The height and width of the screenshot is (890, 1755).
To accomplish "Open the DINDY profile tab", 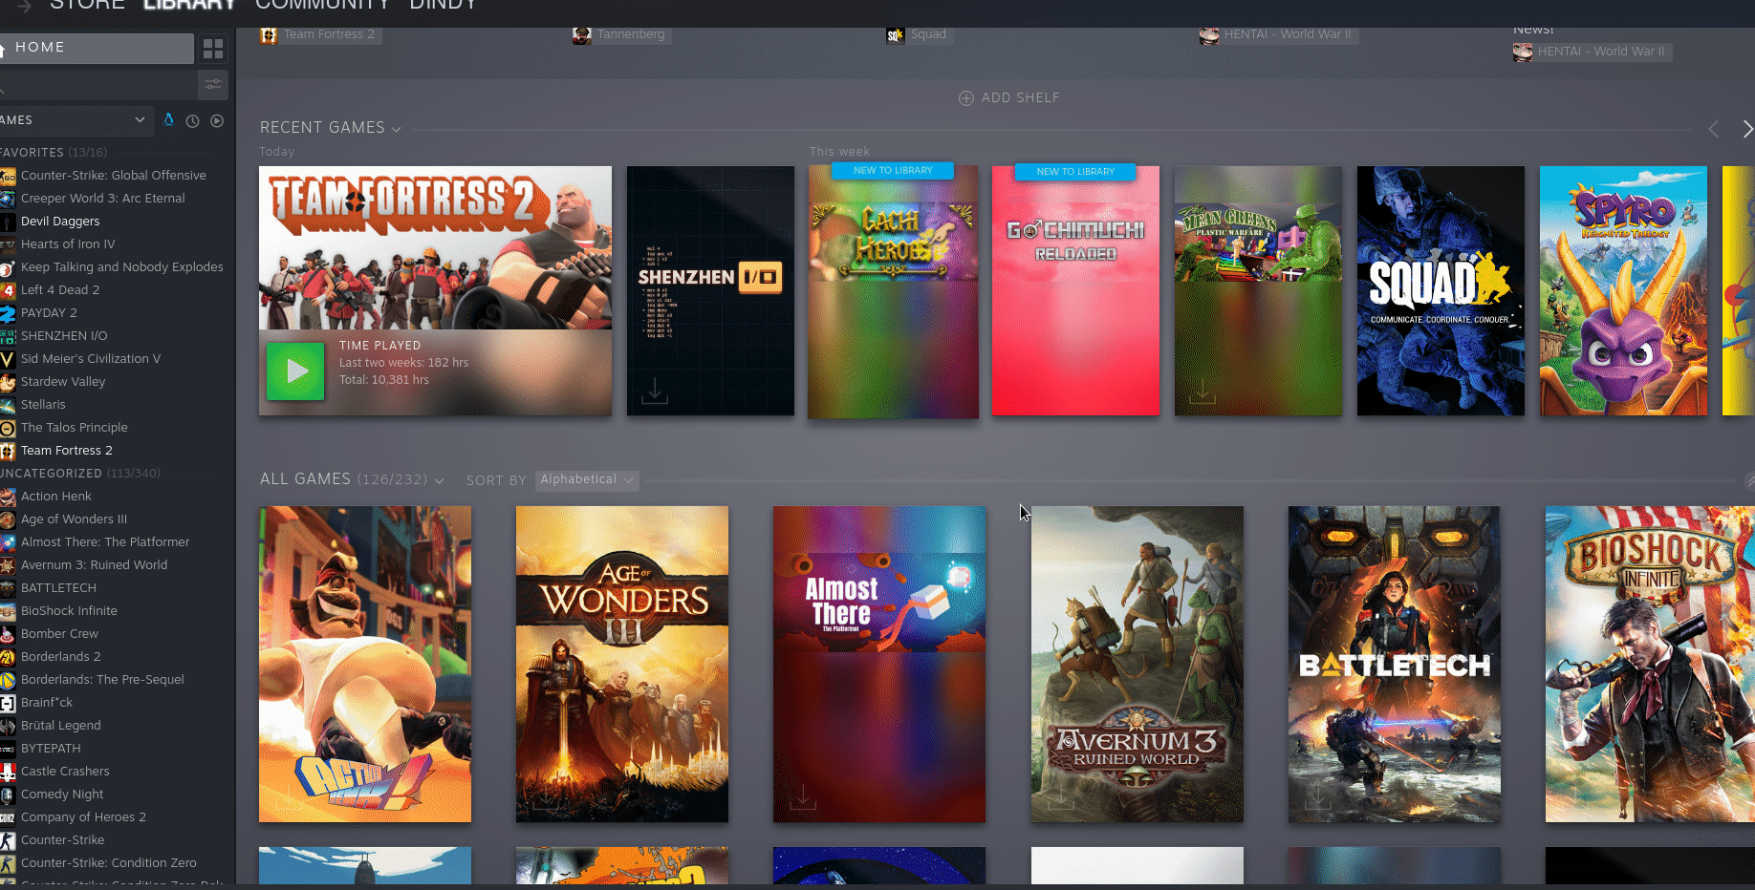I will click(x=444, y=5).
